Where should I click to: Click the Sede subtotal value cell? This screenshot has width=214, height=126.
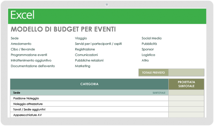[186, 93]
